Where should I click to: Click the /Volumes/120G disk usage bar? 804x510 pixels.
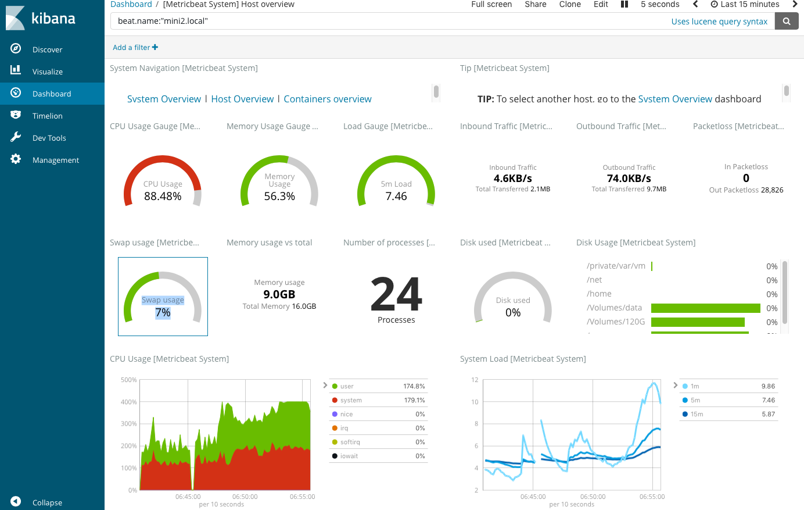[698, 322]
